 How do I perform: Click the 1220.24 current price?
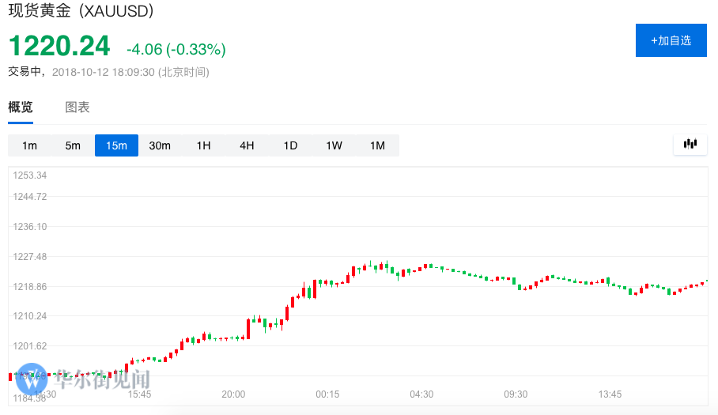pos(59,46)
